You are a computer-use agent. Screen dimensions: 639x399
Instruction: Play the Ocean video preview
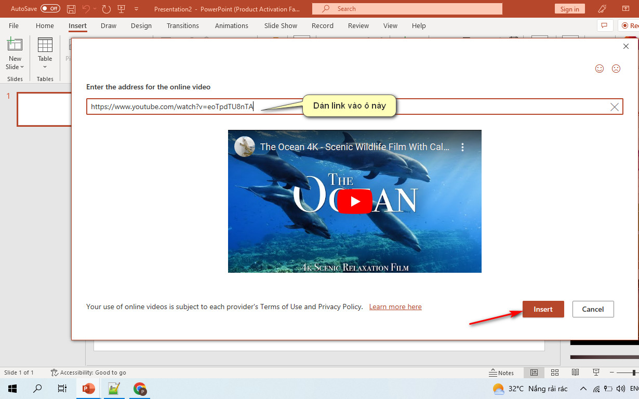(355, 202)
